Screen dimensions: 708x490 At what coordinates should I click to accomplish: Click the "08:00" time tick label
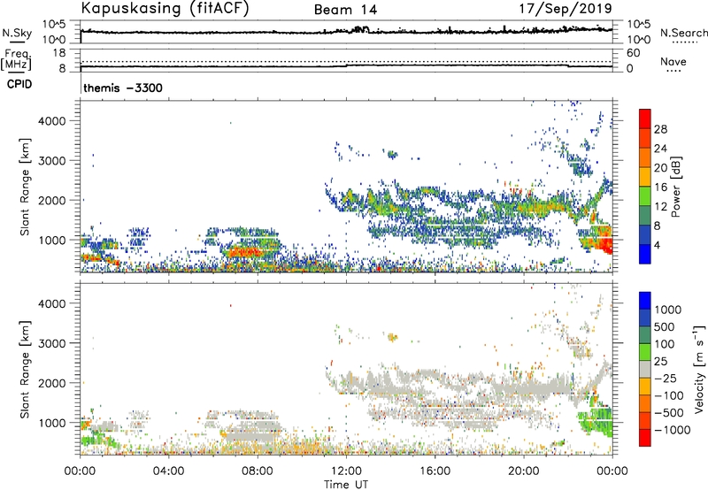[x=258, y=471]
